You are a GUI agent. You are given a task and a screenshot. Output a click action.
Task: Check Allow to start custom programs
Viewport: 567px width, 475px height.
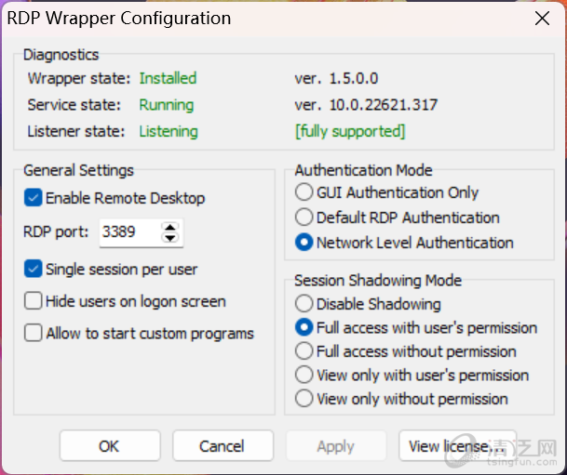coord(34,333)
